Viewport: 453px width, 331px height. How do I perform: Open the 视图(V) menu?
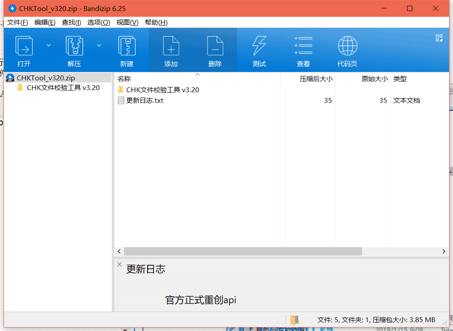(x=128, y=23)
